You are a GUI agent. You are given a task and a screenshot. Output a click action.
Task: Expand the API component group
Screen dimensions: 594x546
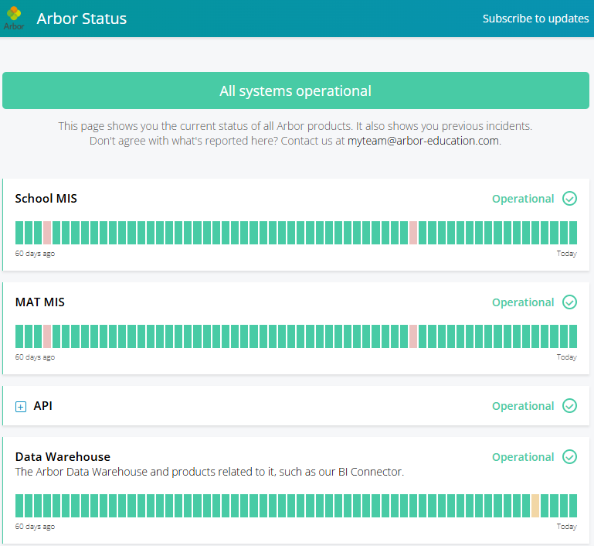(20, 407)
